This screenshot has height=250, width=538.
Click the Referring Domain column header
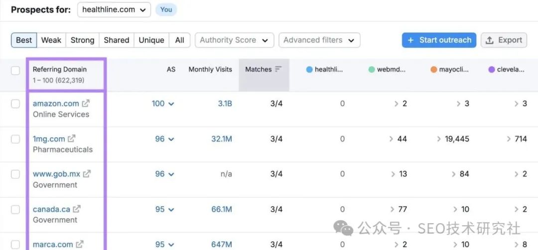[x=60, y=69]
